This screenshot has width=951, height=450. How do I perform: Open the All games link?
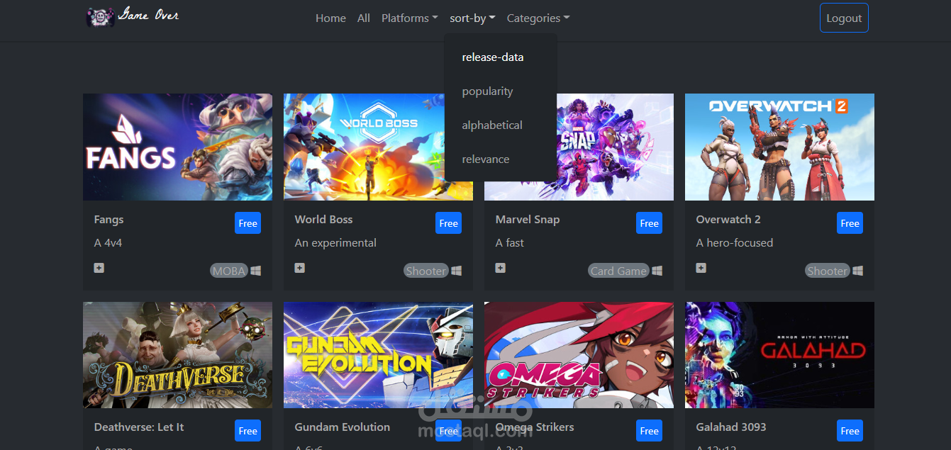(364, 18)
